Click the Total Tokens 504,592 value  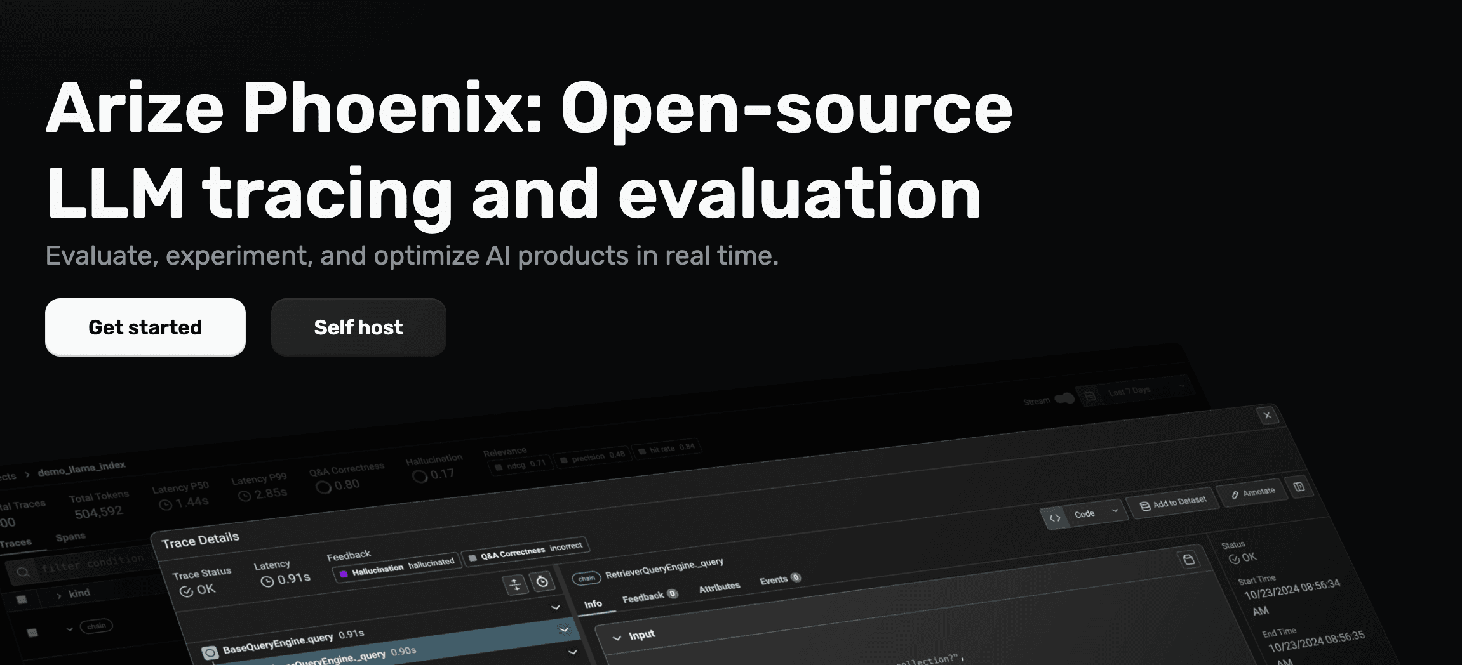click(99, 513)
